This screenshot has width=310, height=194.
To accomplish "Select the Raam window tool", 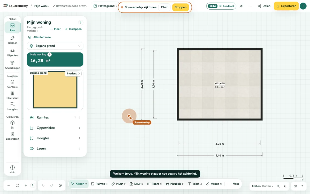I will coord(154,184).
